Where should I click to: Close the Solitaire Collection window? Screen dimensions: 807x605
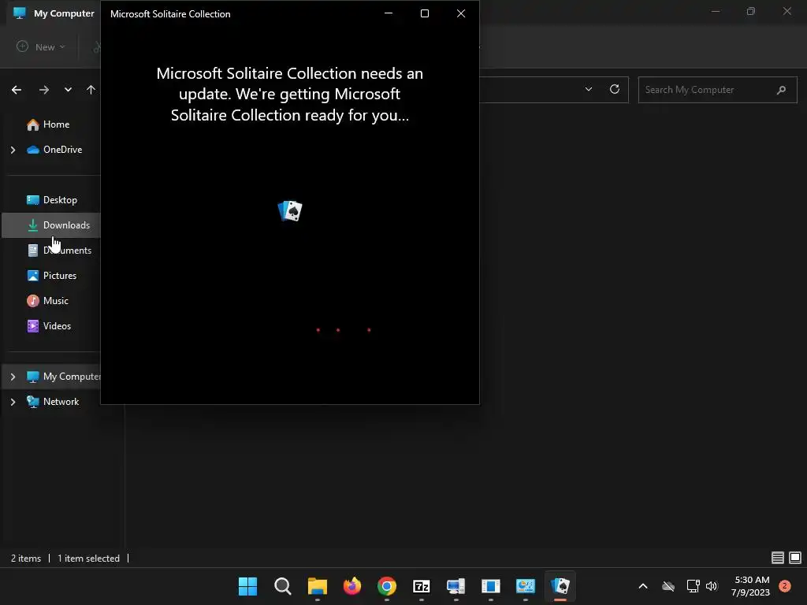coord(461,13)
